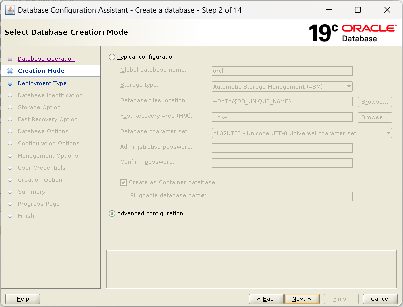Click the disabled Finish button at bottom
Viewport: 403px width, 307px height.
click(x=341, y=299)
